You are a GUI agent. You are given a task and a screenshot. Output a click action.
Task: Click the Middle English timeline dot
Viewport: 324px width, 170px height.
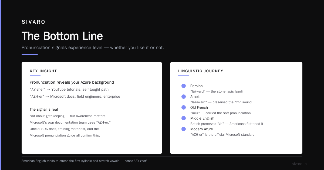(184, 118)
